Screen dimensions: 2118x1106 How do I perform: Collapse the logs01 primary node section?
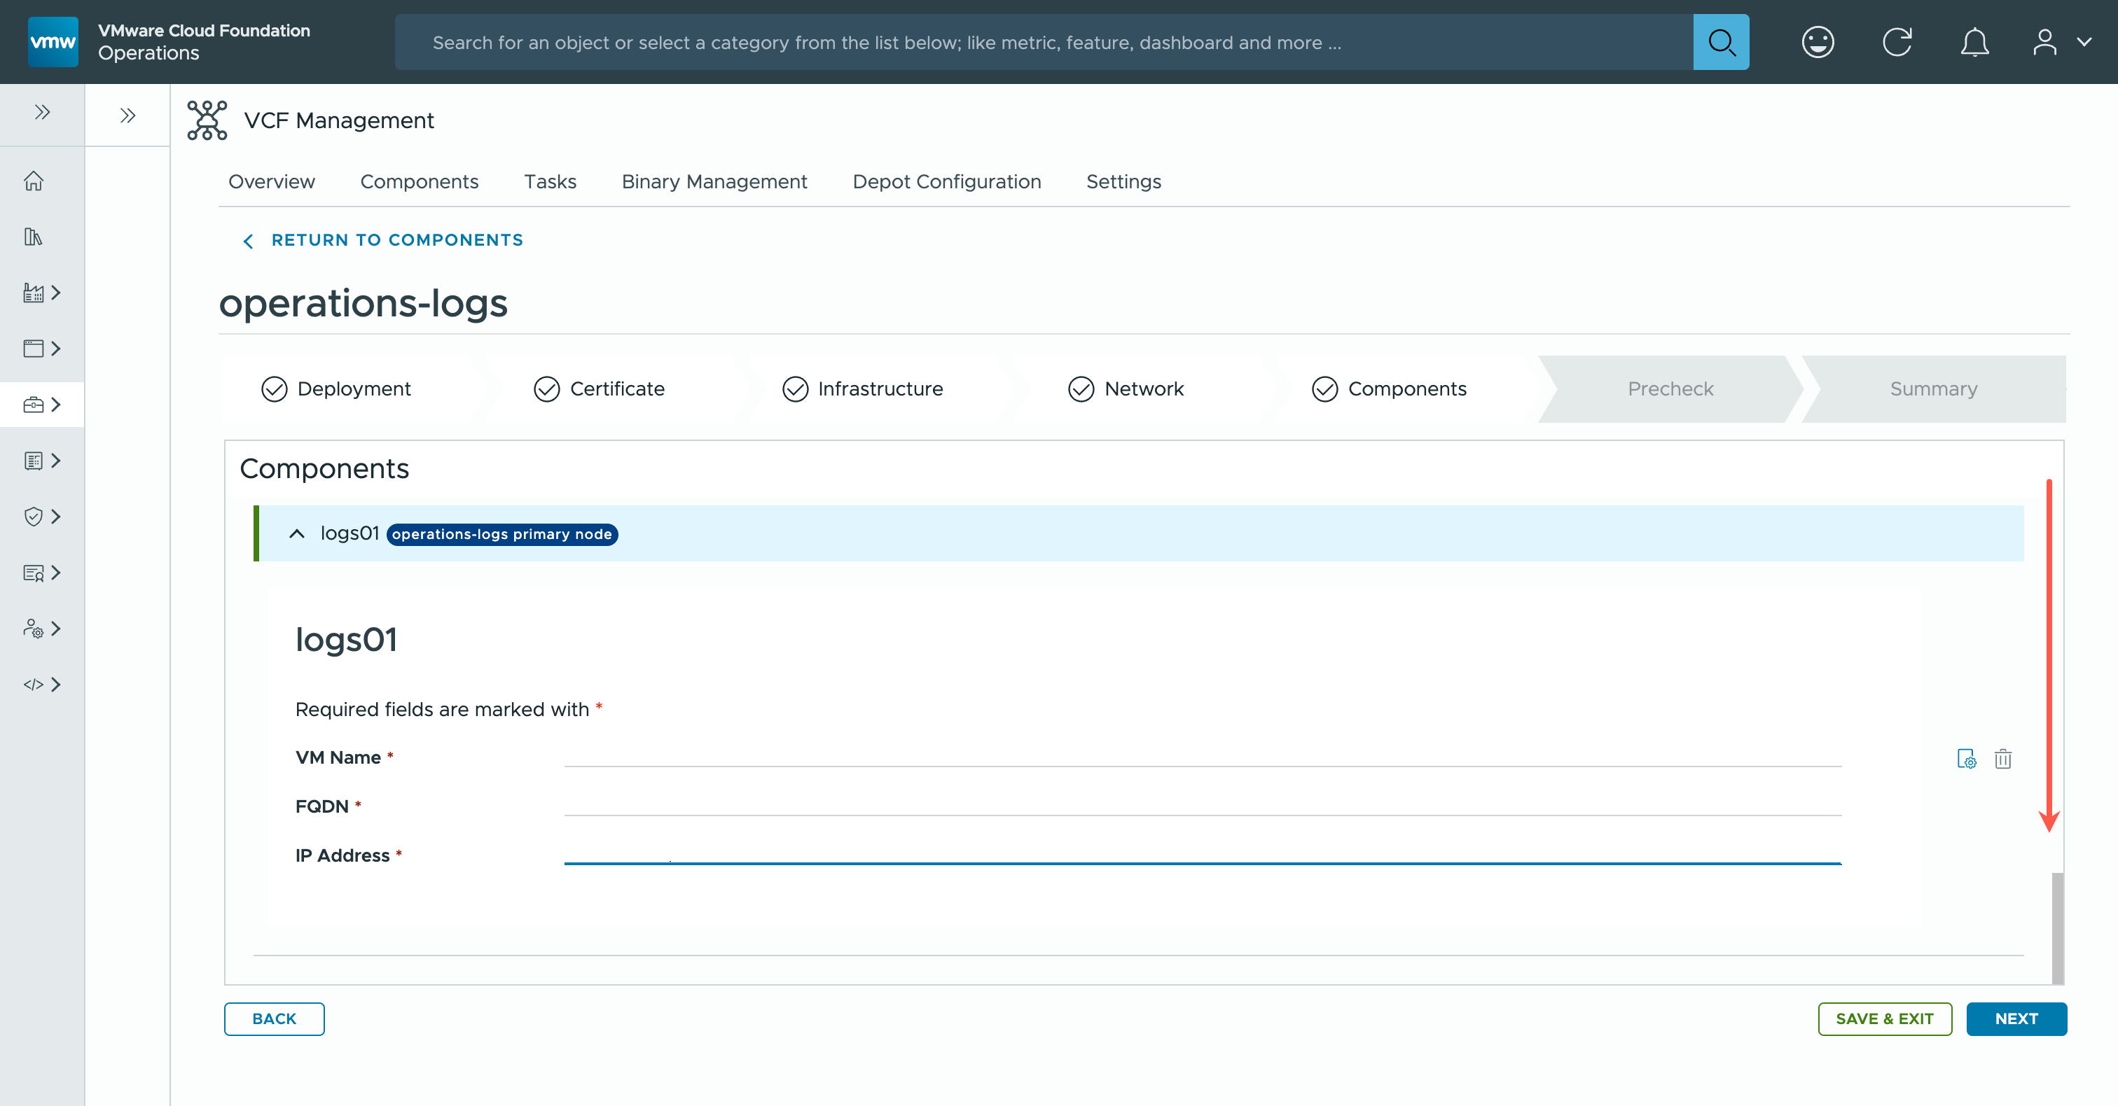coord(297,533)
